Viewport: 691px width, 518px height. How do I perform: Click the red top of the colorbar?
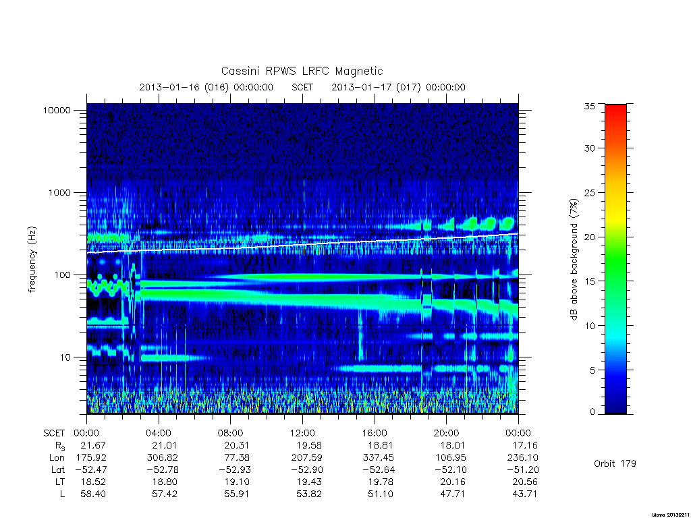click(x=615, y=113)
